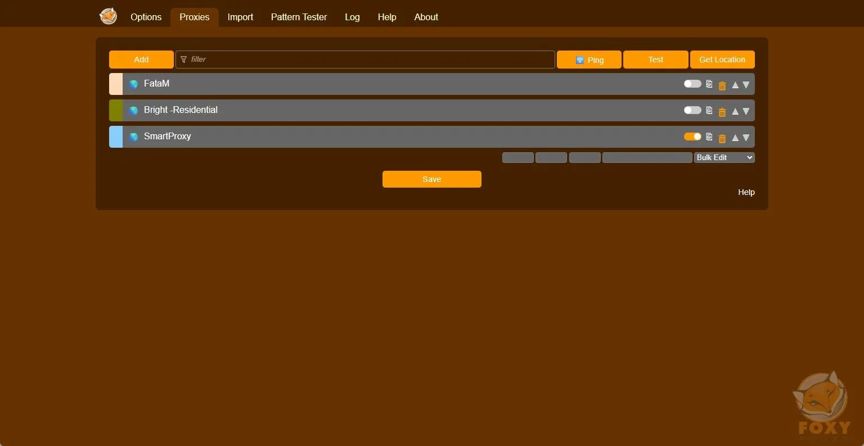Click the globe icon beside Bright -Residential
864x446 pixels.
[x=133, y=111]
